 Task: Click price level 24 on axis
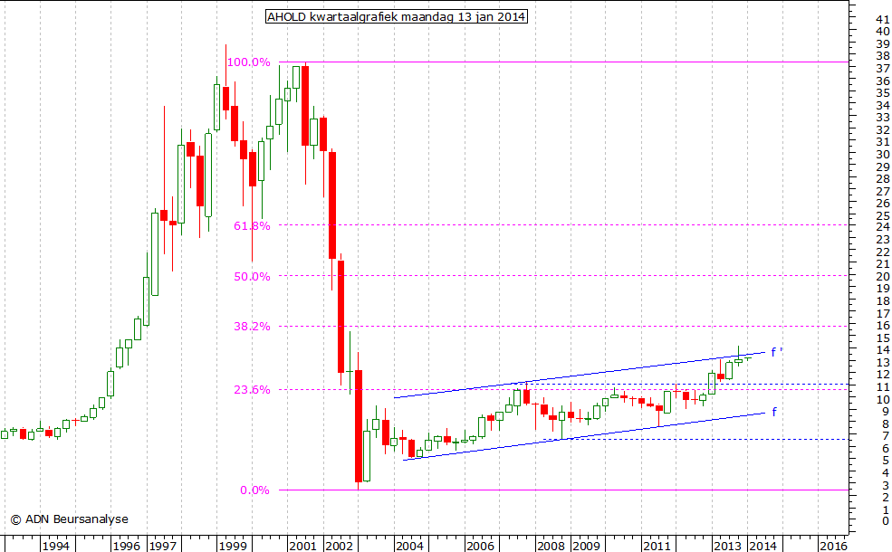[883, 227]
